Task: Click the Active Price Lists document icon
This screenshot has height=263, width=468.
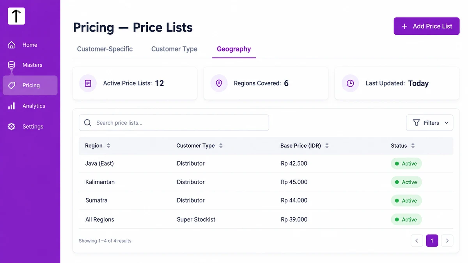Action: coord(88,83)
